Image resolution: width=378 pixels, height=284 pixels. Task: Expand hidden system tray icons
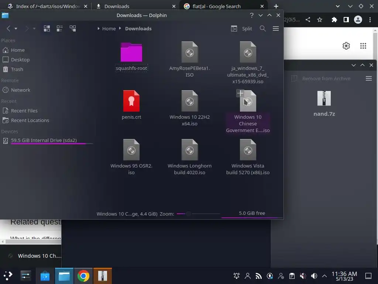tap(324, 275)
